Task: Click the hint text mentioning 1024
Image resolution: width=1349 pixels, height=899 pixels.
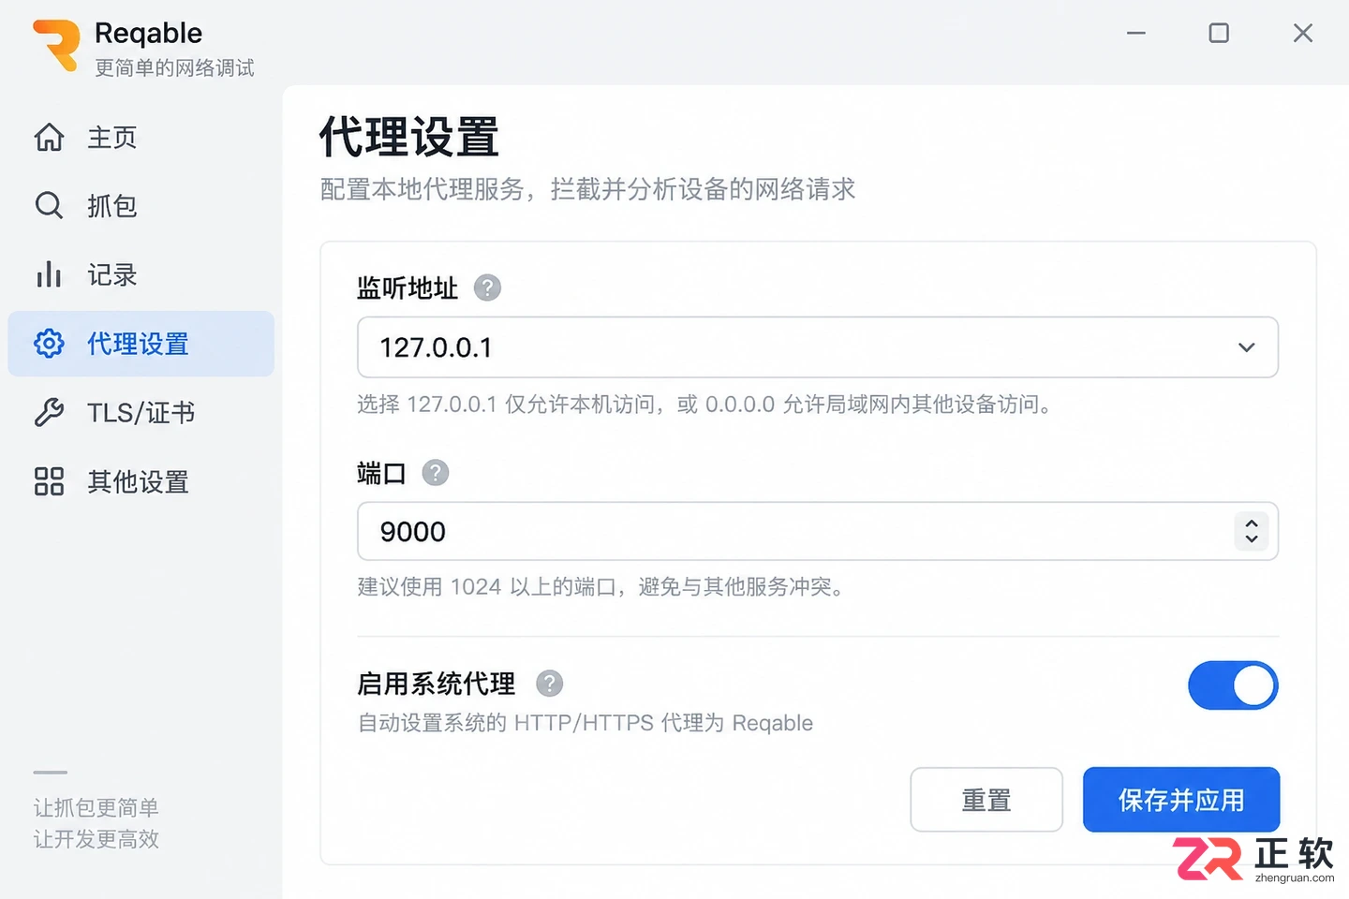Action: pos(601,587)
